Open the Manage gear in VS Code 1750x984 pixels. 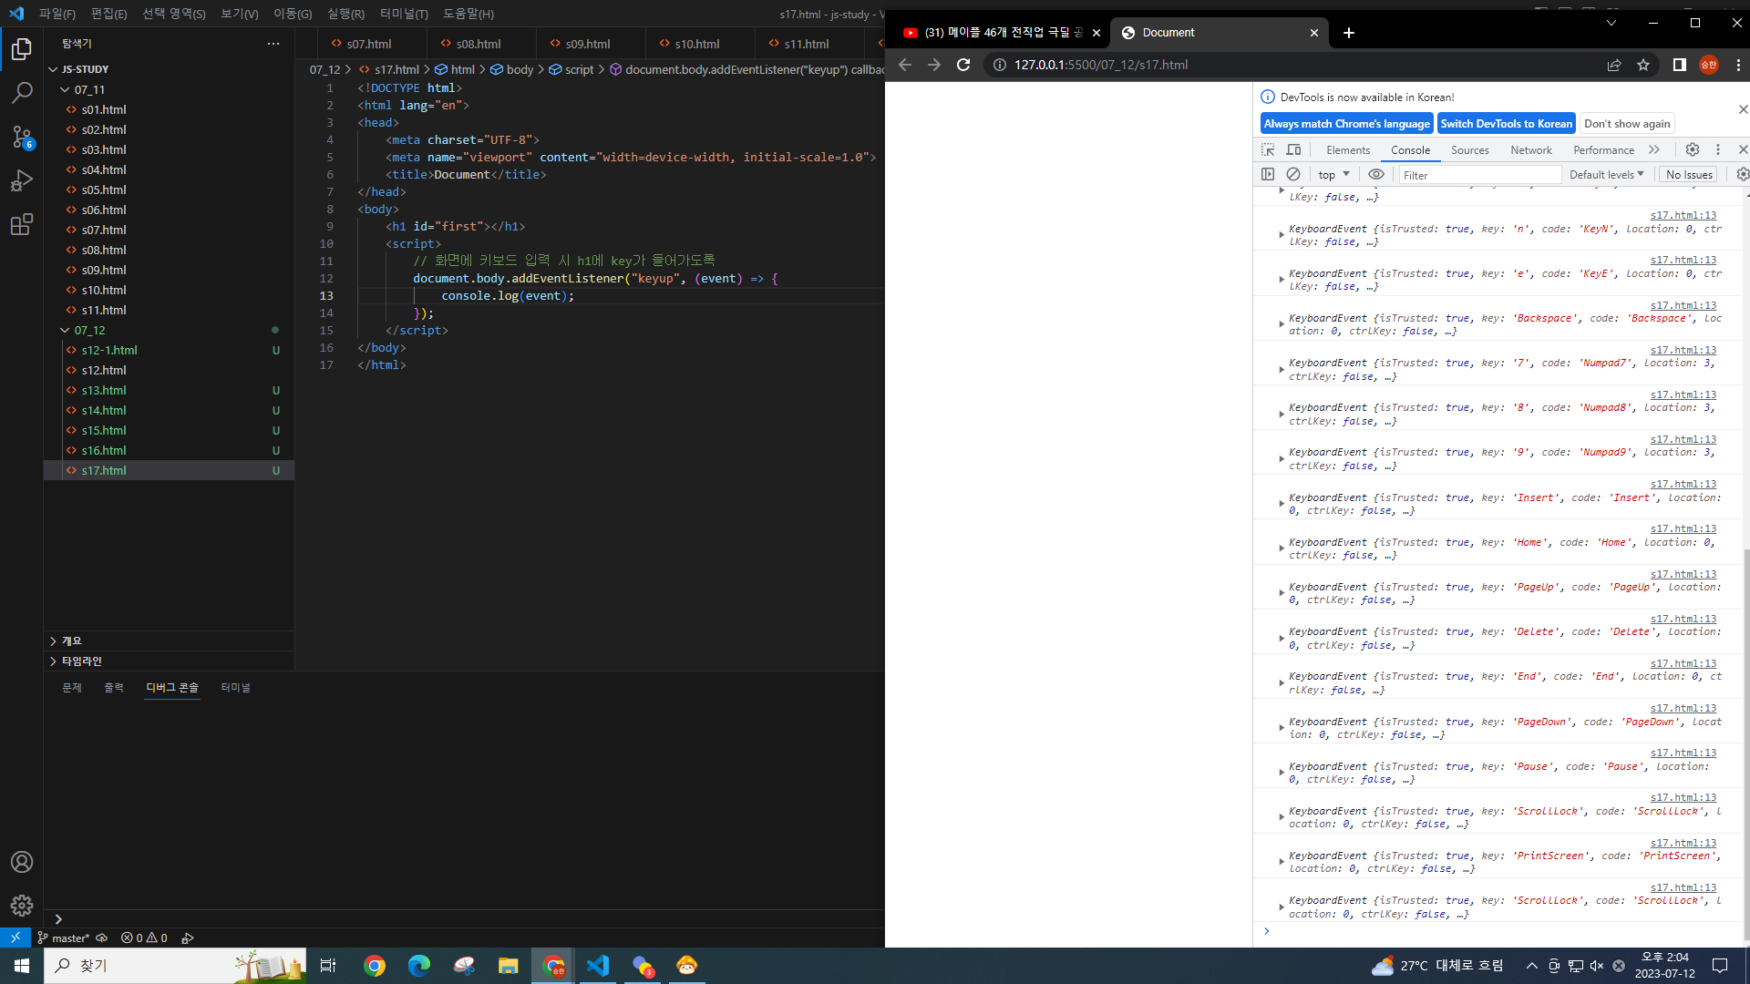coord(22,906)
